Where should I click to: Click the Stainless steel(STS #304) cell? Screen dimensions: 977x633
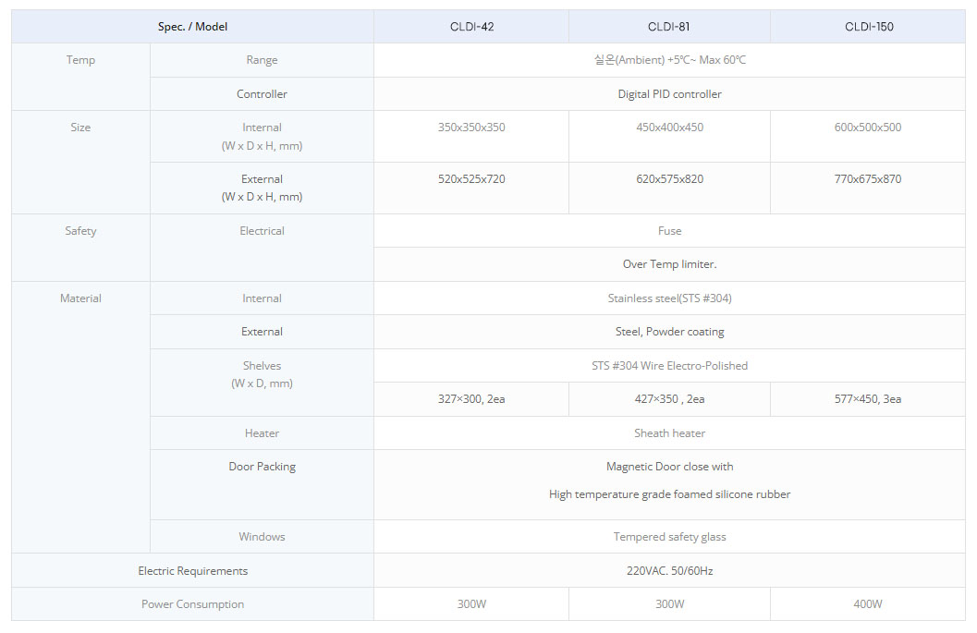point(670,298)
